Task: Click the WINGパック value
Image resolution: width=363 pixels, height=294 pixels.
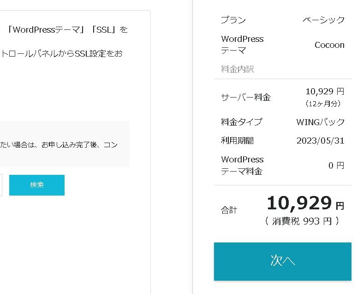Action: (x=320, y=122)
